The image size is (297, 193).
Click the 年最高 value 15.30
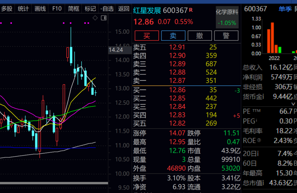(284, 173)
